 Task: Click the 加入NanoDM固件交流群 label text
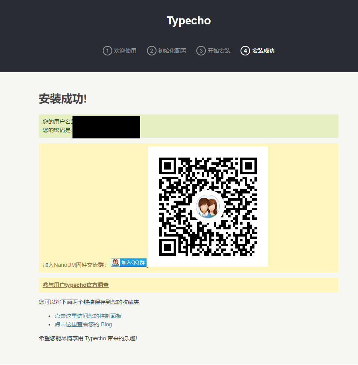click(x=74, y=265)
